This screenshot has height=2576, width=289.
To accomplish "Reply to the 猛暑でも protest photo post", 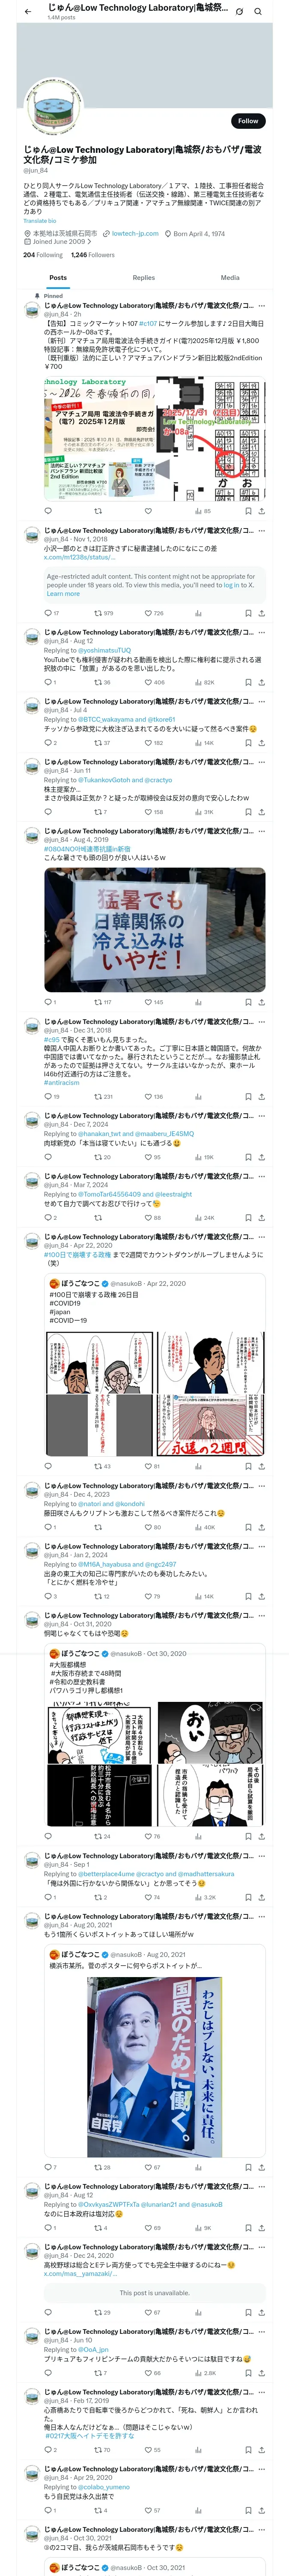I will 50,1002.
